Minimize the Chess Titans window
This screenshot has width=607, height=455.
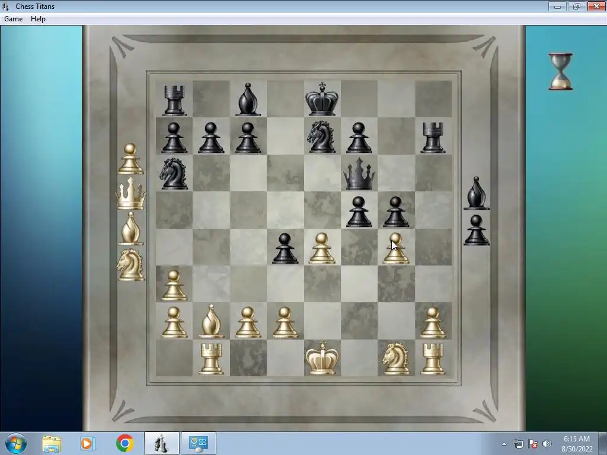[x=557, y=6]
